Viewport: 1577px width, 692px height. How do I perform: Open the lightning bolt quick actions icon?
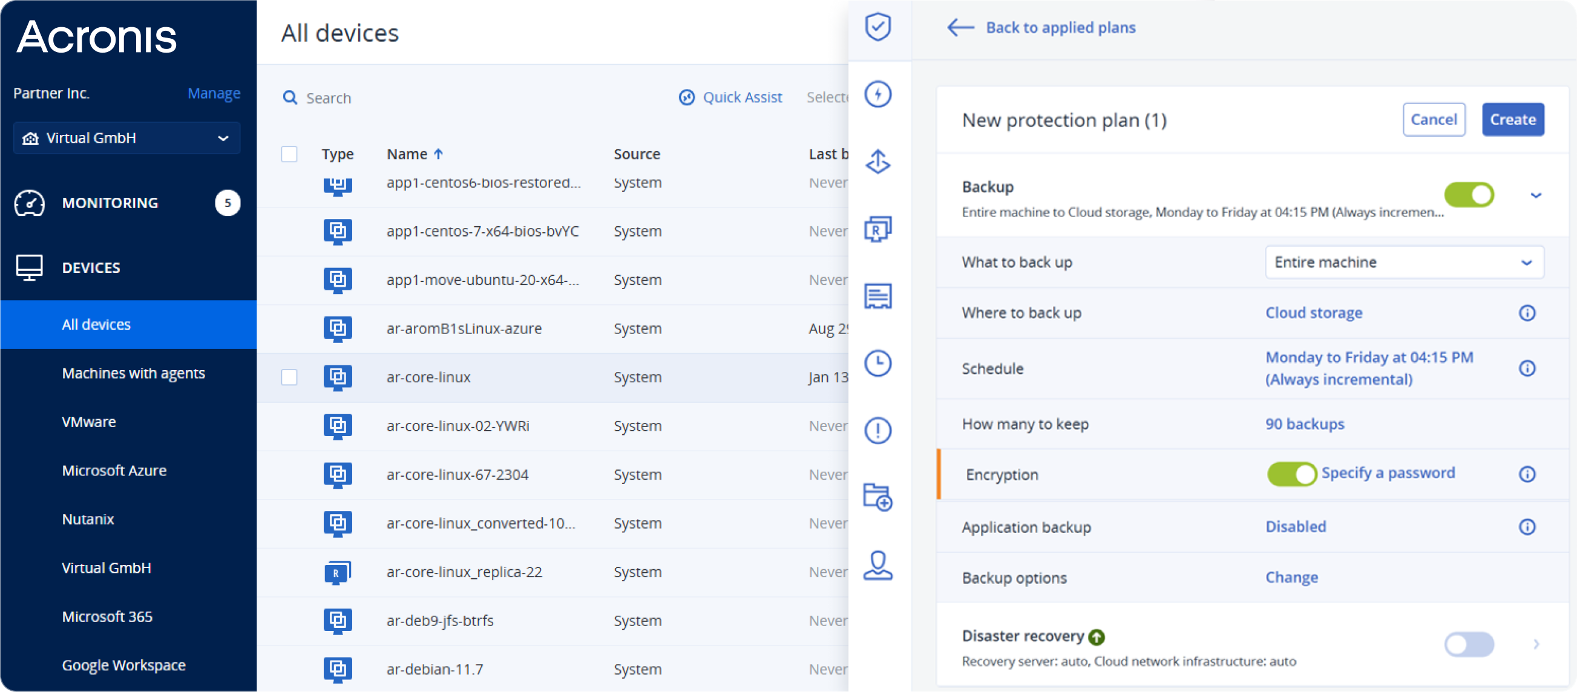pos(878,95)
